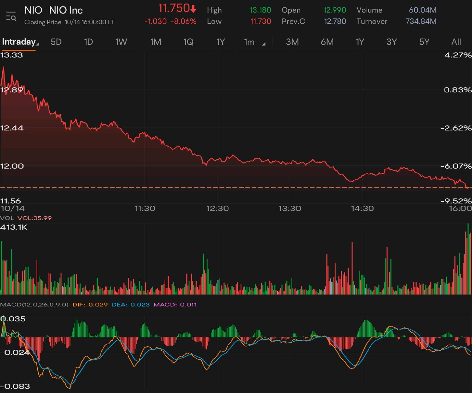Screen dimensions: 472x393
Task: Click the 11:30 time axis marker
Action: coord(145,209)
